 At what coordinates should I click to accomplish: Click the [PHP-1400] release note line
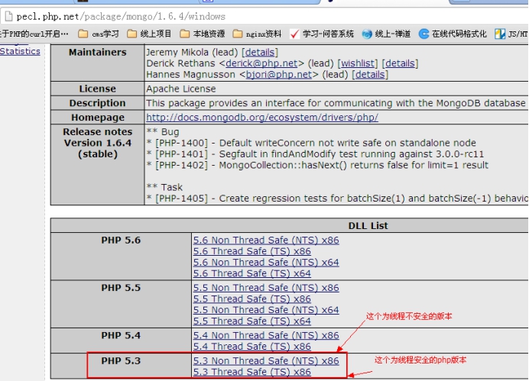point(311,143)
